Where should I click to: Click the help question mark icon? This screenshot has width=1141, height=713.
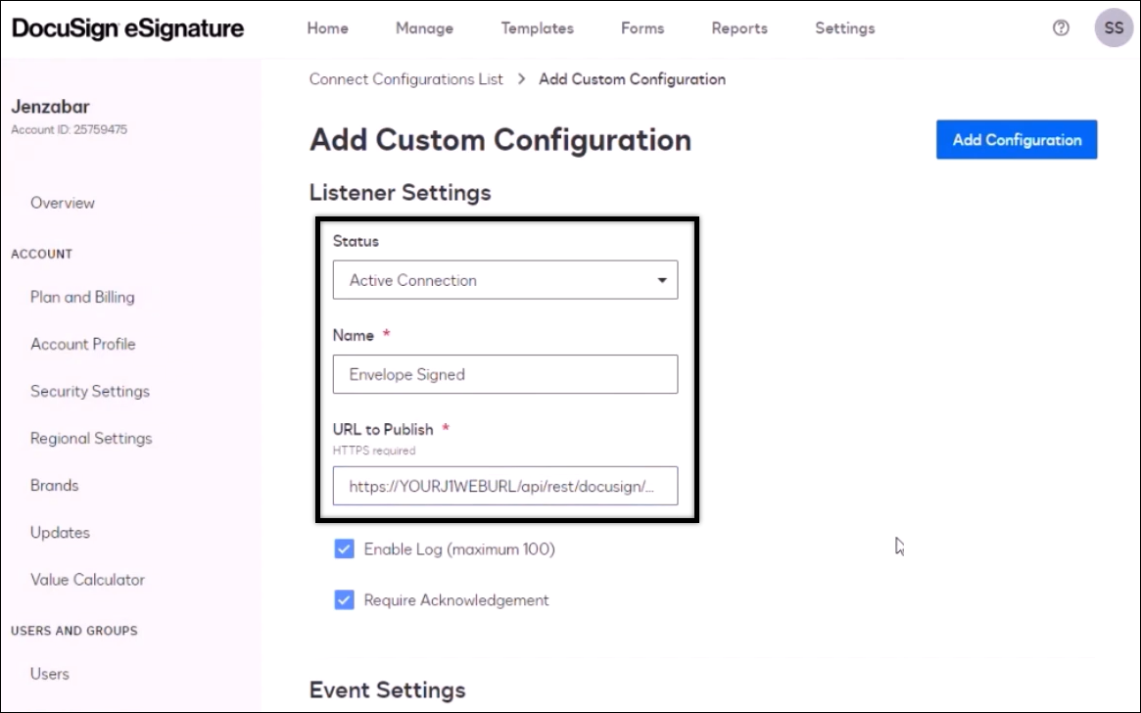tap(1061, 28)
